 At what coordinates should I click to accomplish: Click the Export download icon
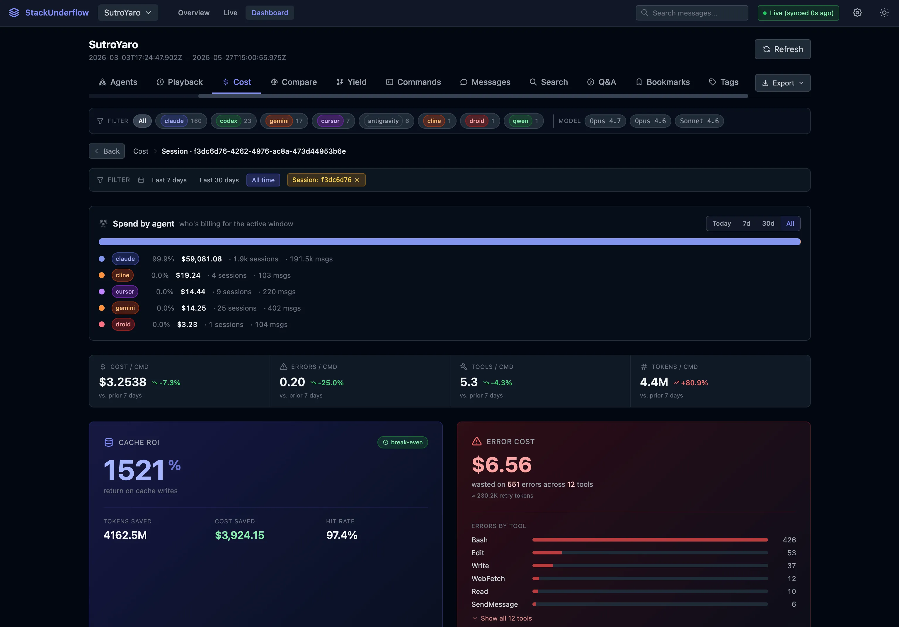pyautogui.click(x=765, y=83)
